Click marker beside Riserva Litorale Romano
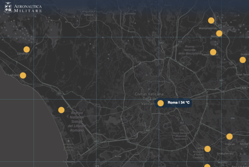This screenshot has width=249, height=167. coord(61,110)
